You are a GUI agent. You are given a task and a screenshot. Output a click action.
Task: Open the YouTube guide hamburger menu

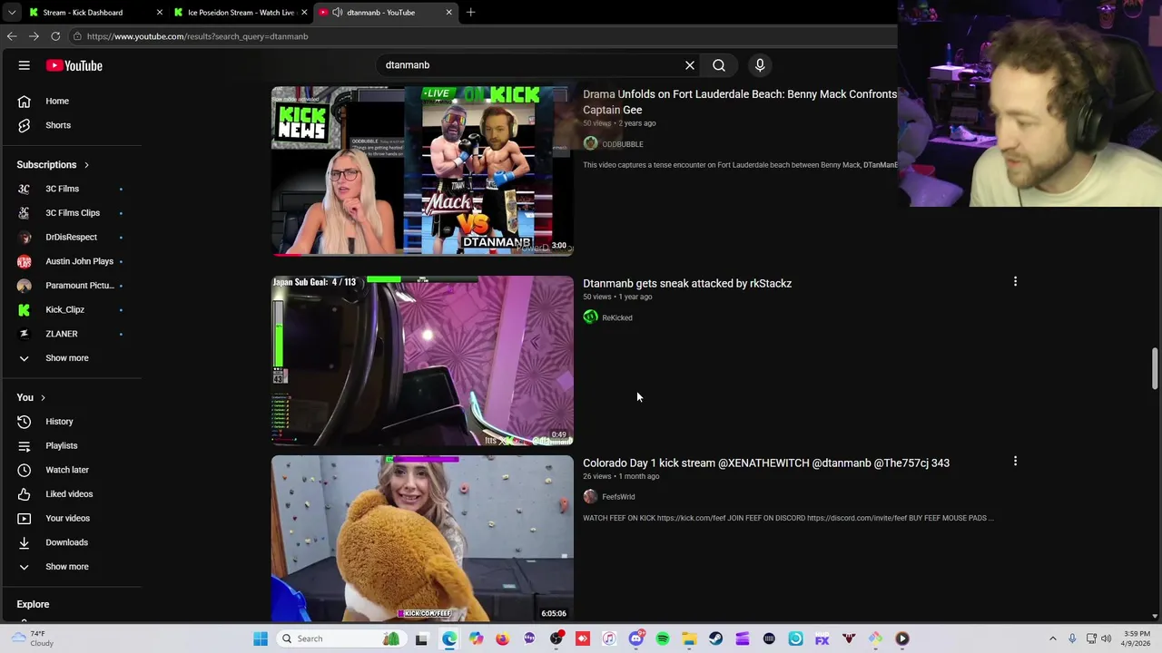coord(25,65)
